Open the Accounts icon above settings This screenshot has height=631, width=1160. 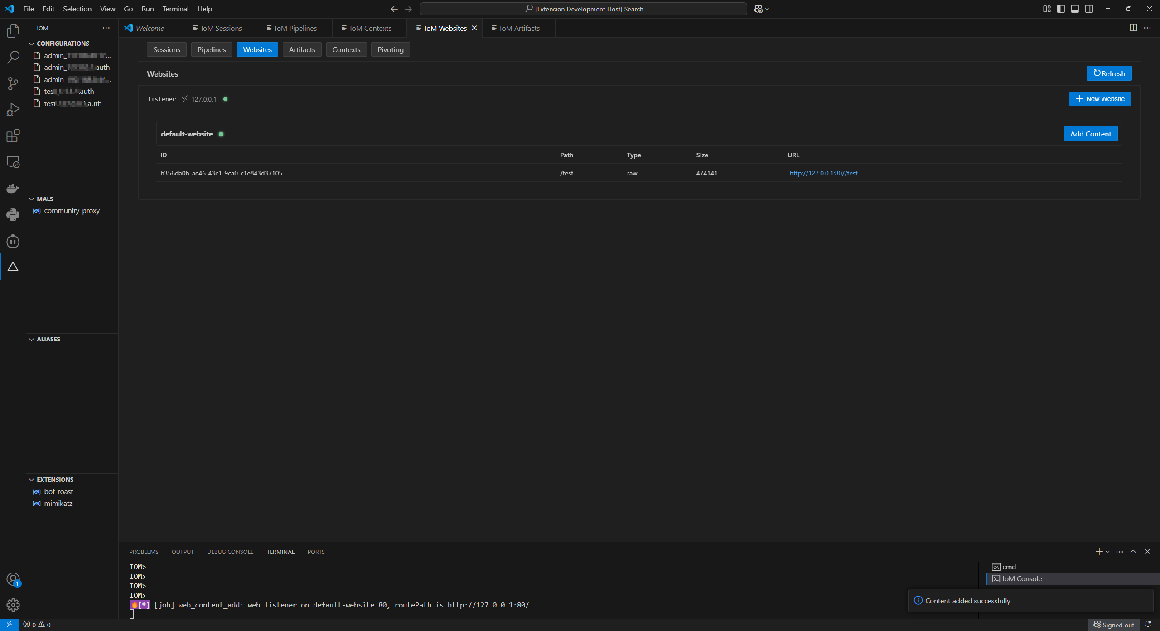pyautogui.click(x=13, y=579)
